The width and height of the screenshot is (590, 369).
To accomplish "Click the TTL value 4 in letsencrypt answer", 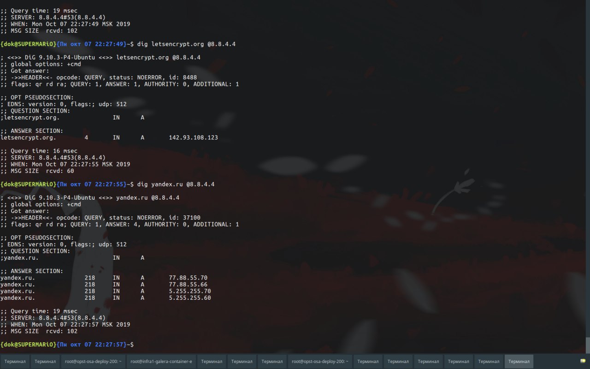I will (86, 137).
